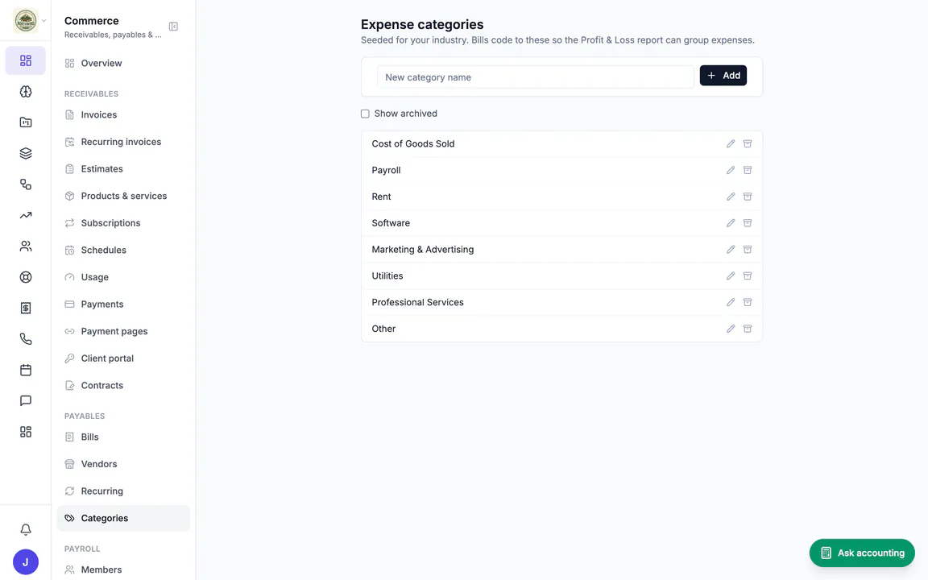Edit the Professional Services category
Viewport: 928px width, 580px height.
731,302
